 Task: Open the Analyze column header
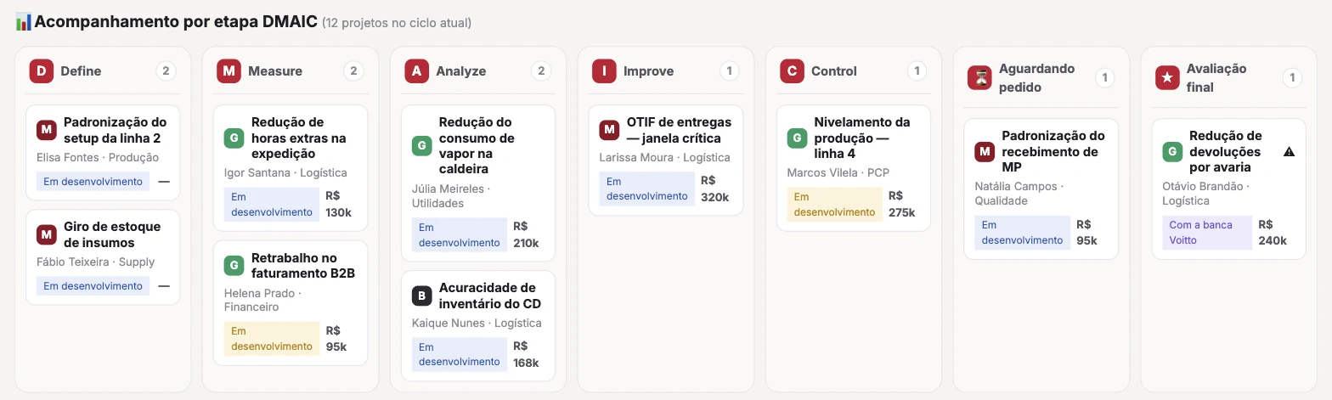pos(478,71)
